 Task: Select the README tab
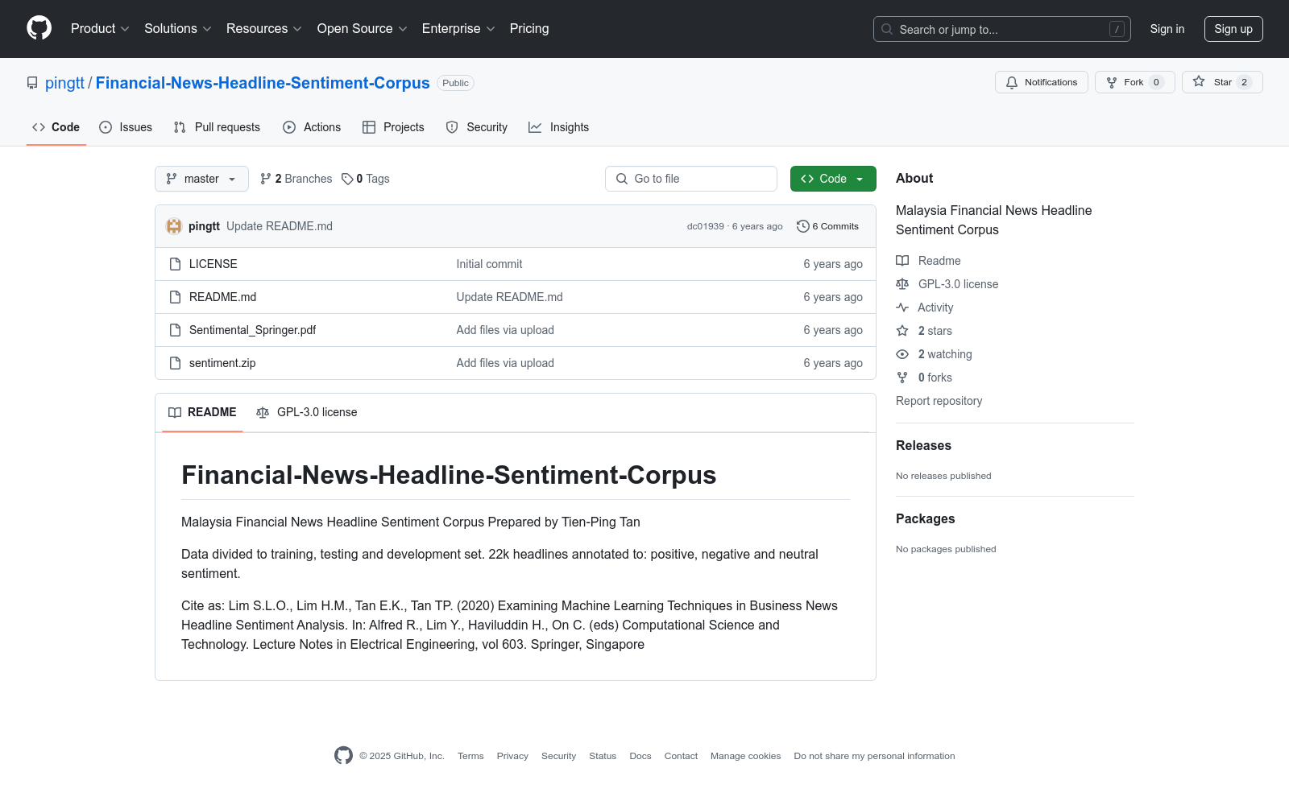(202, 412)
